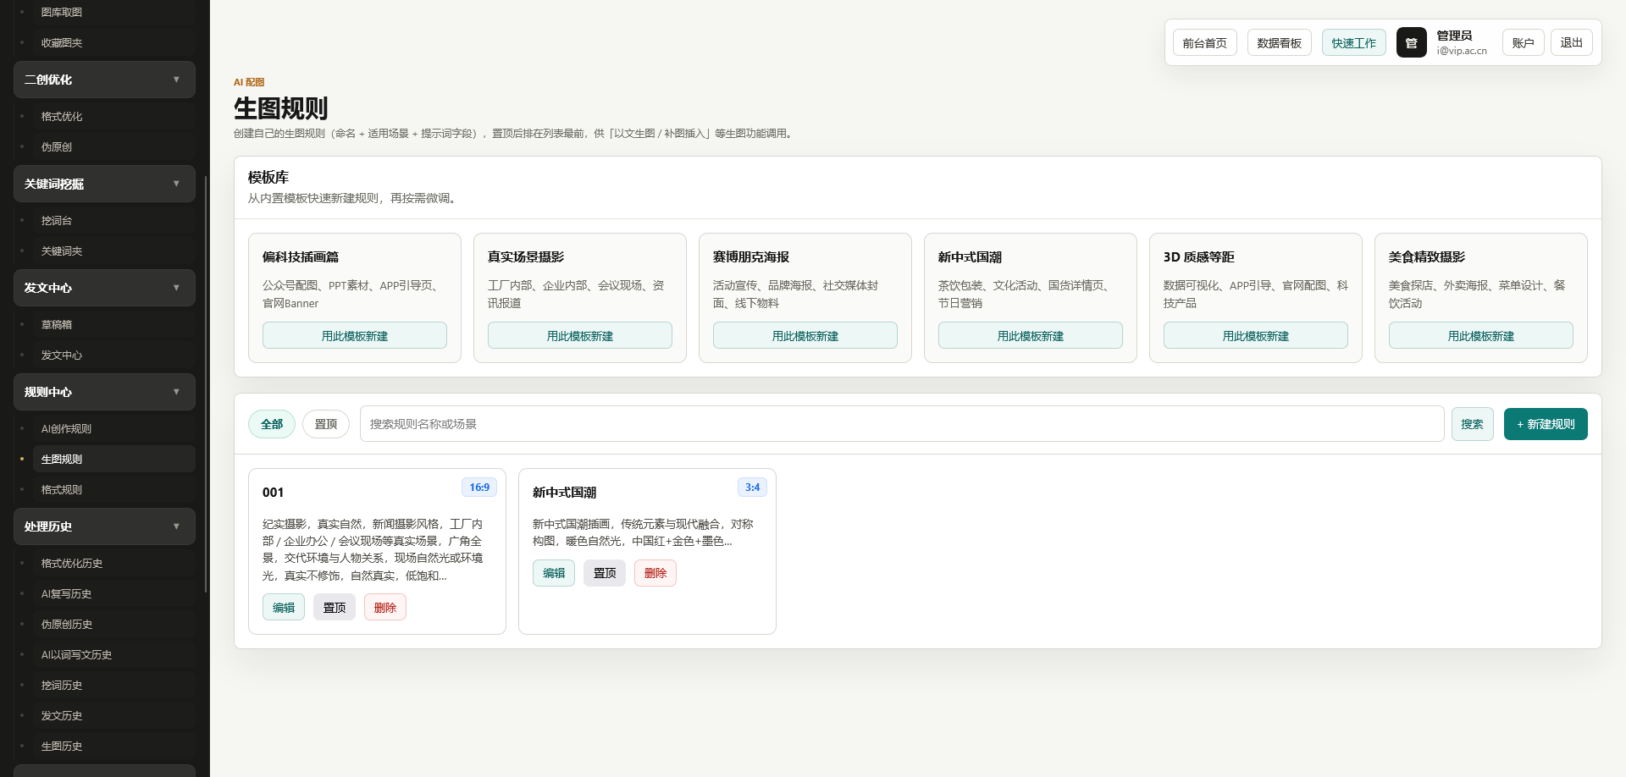
Task: Focus the rule name search field
Action: (902, 424)
